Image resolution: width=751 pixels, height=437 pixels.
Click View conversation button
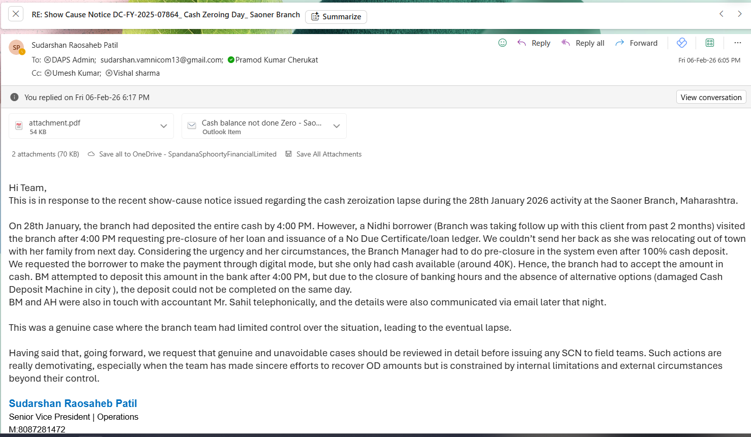711,98
